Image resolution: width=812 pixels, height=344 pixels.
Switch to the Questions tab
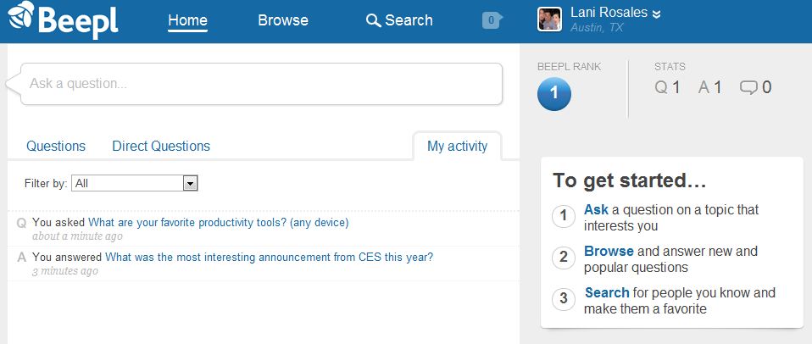click(x=56, y=146)
